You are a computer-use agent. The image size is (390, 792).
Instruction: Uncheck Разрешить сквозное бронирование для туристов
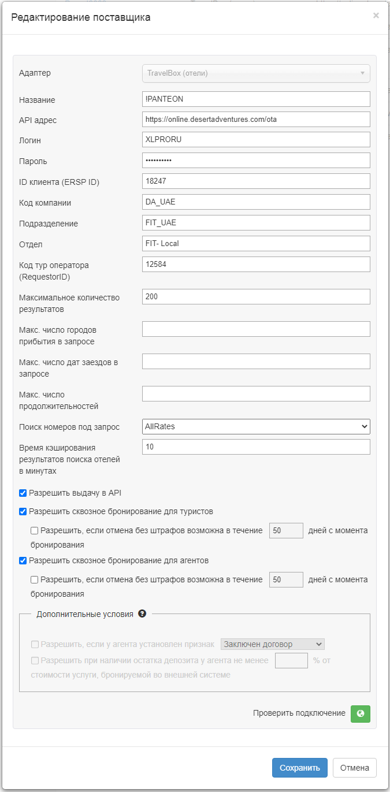(x=23, y=511)
